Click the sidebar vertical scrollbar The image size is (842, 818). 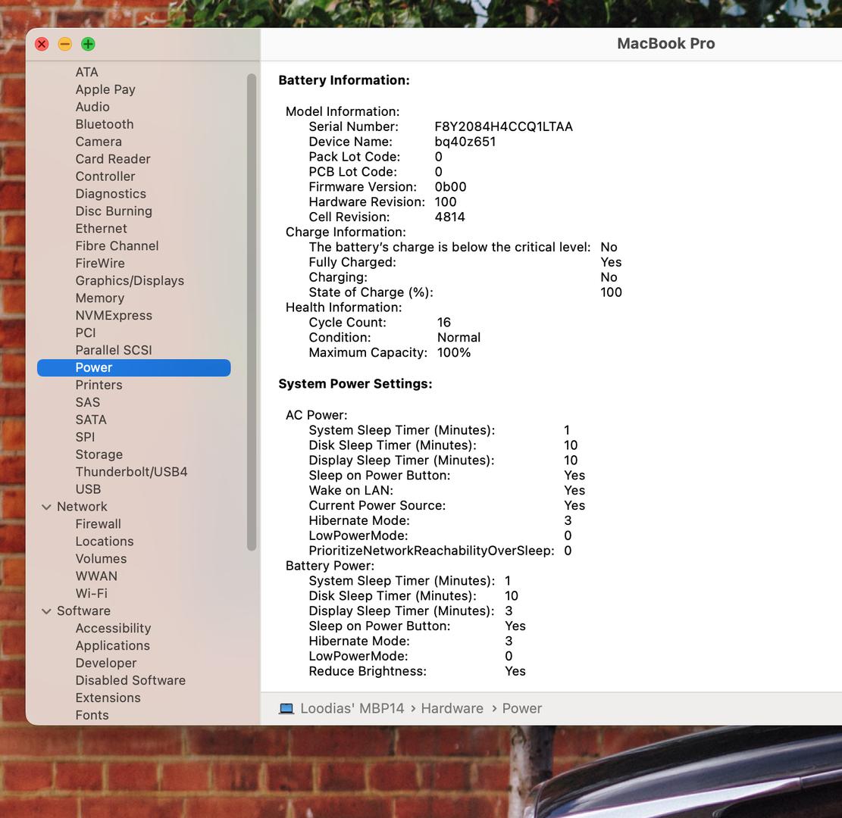coord(252,312)
